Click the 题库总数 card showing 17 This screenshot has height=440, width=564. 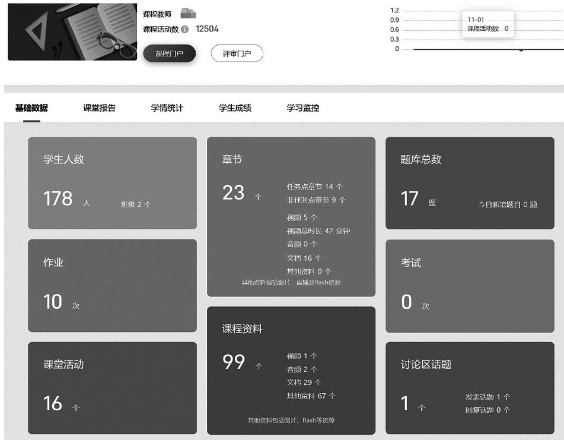[470, 183]
